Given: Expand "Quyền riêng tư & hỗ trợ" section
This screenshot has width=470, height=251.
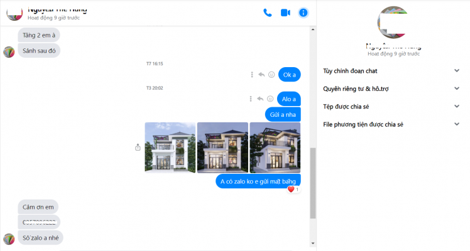Looking at the screenshot, I should coord(391,88).
